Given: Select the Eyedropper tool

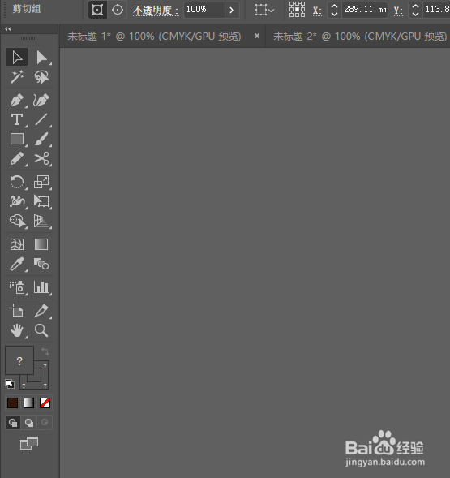Looking at the screenshot, I should coord(17,264).
